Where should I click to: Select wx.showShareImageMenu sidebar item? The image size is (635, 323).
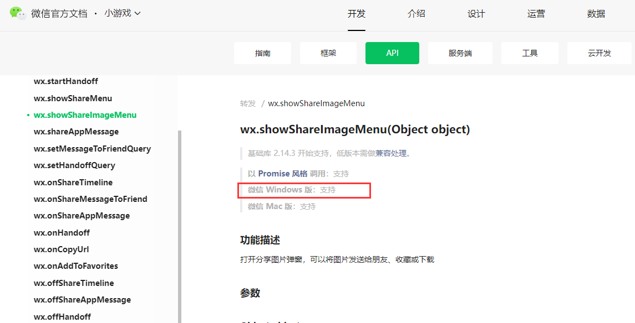(x=85, y=115)
